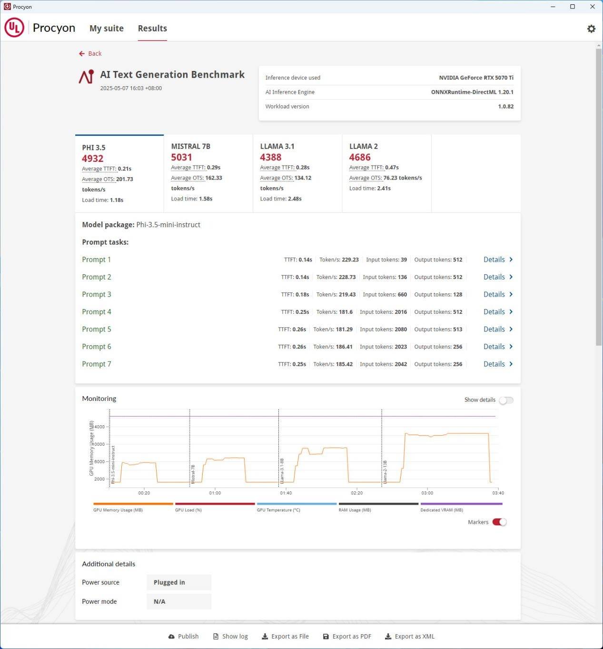Click the Export as XML download icon

coord(388,637)
